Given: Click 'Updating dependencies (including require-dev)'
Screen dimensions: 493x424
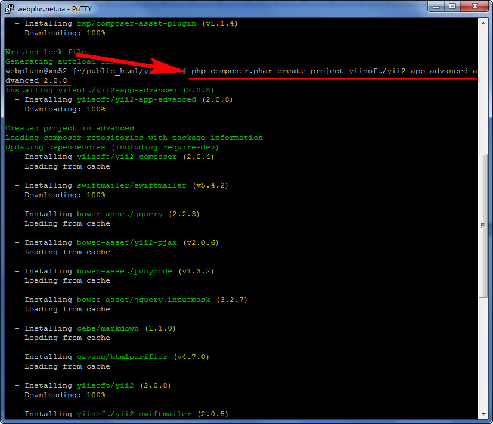Looking at the screenshot, I should pos(112,147).
